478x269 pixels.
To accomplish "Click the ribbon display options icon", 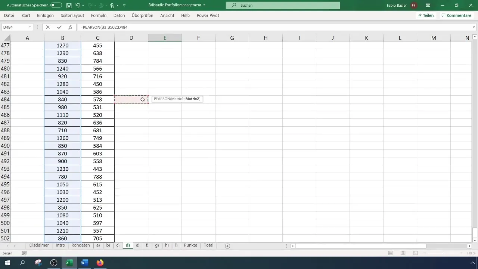I will [x=428, y=5].
